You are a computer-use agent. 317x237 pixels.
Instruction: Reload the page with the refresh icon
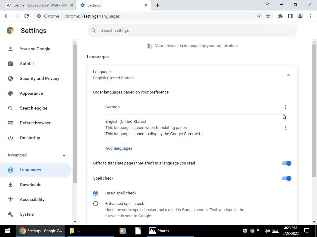coord(27,16)
